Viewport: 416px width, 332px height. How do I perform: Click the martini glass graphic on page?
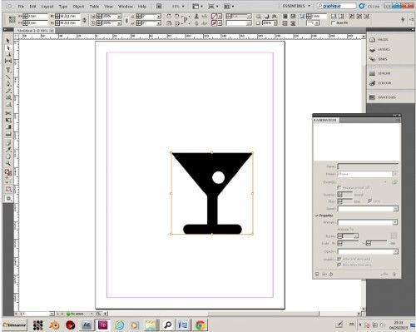(x=212, y=193)
